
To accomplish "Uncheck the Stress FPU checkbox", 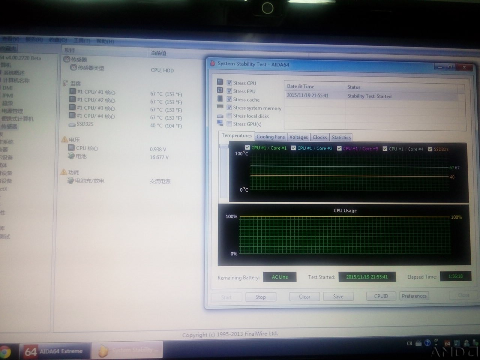I will point(229,91).
